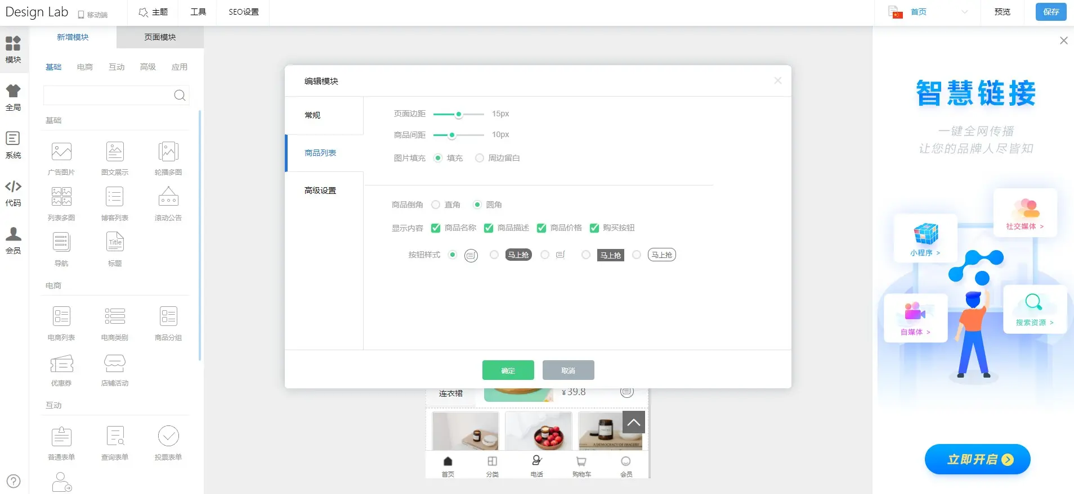Open the 全局 sidebar panel
The image size is (1074, 494).
point(13,98)
